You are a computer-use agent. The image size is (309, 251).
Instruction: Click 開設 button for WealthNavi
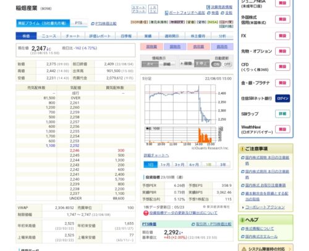pyautogui.click(x=282, y=129)
